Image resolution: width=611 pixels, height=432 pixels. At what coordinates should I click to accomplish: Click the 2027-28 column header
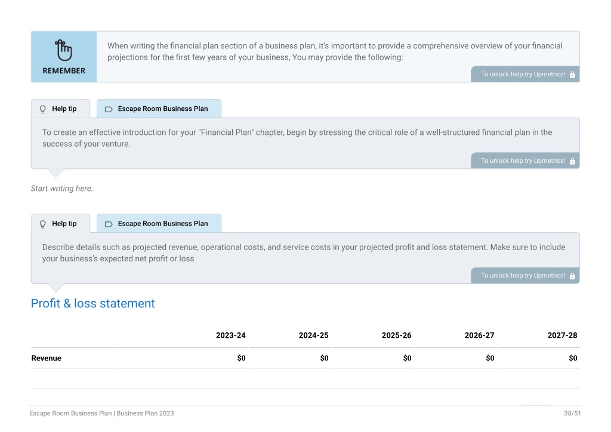tap(562, 335)
